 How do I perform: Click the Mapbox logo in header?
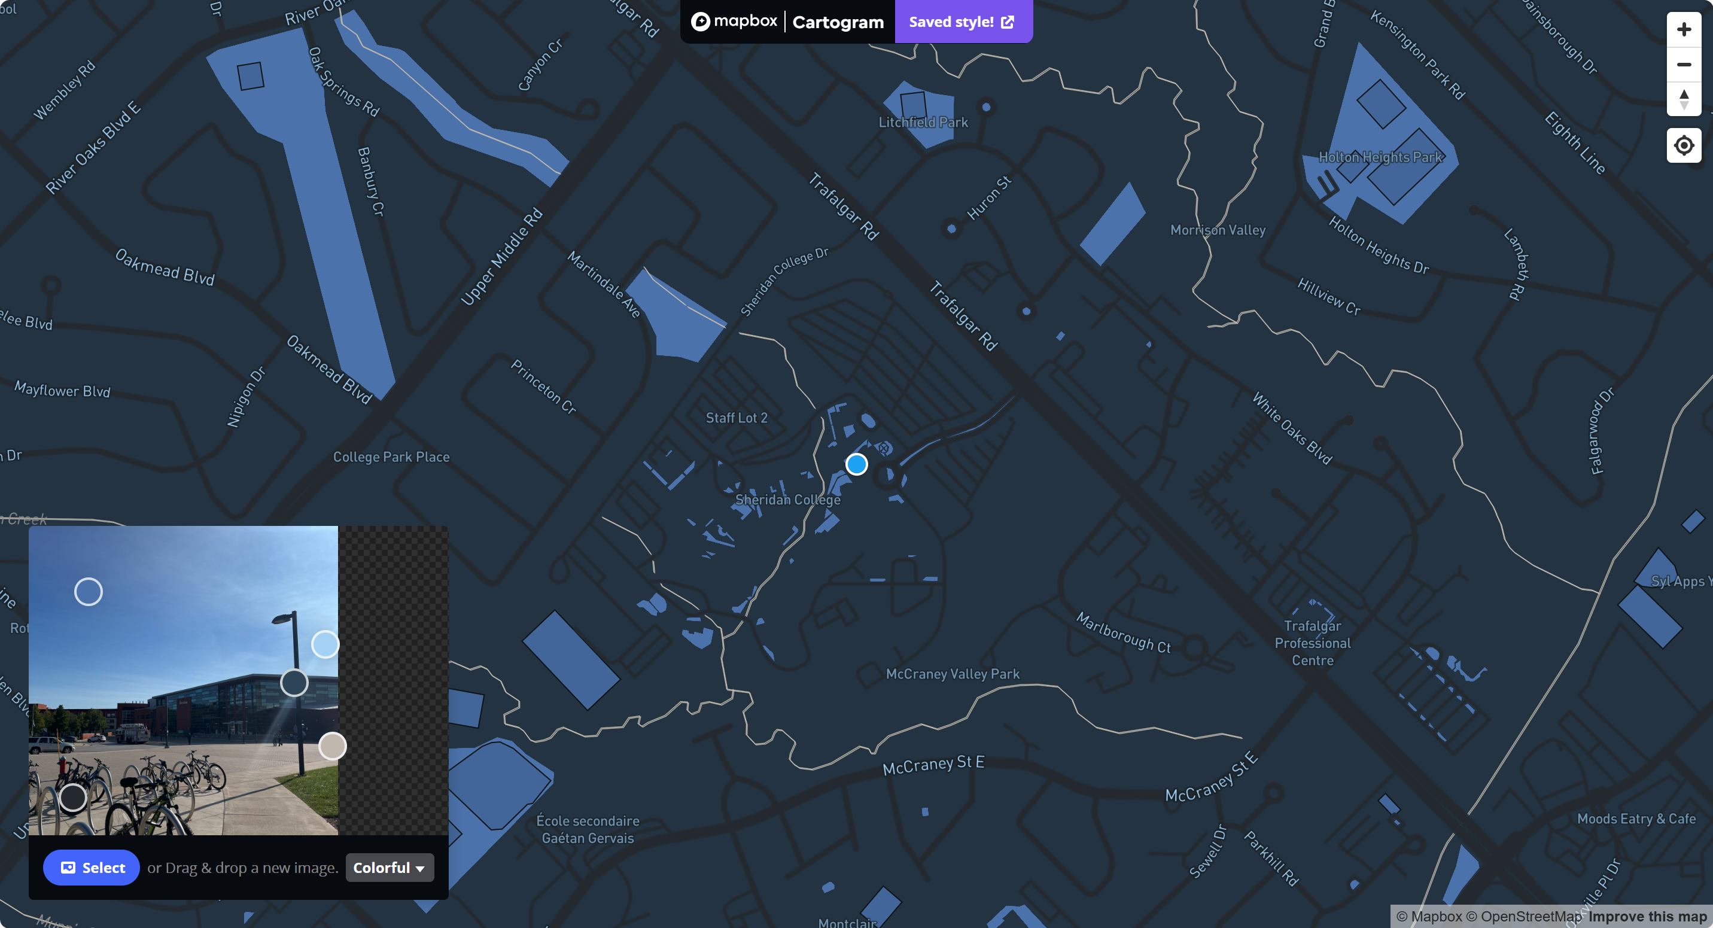click(734, 22)
